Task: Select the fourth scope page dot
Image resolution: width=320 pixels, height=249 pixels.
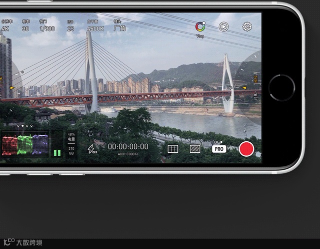Action: click(31, 126)
